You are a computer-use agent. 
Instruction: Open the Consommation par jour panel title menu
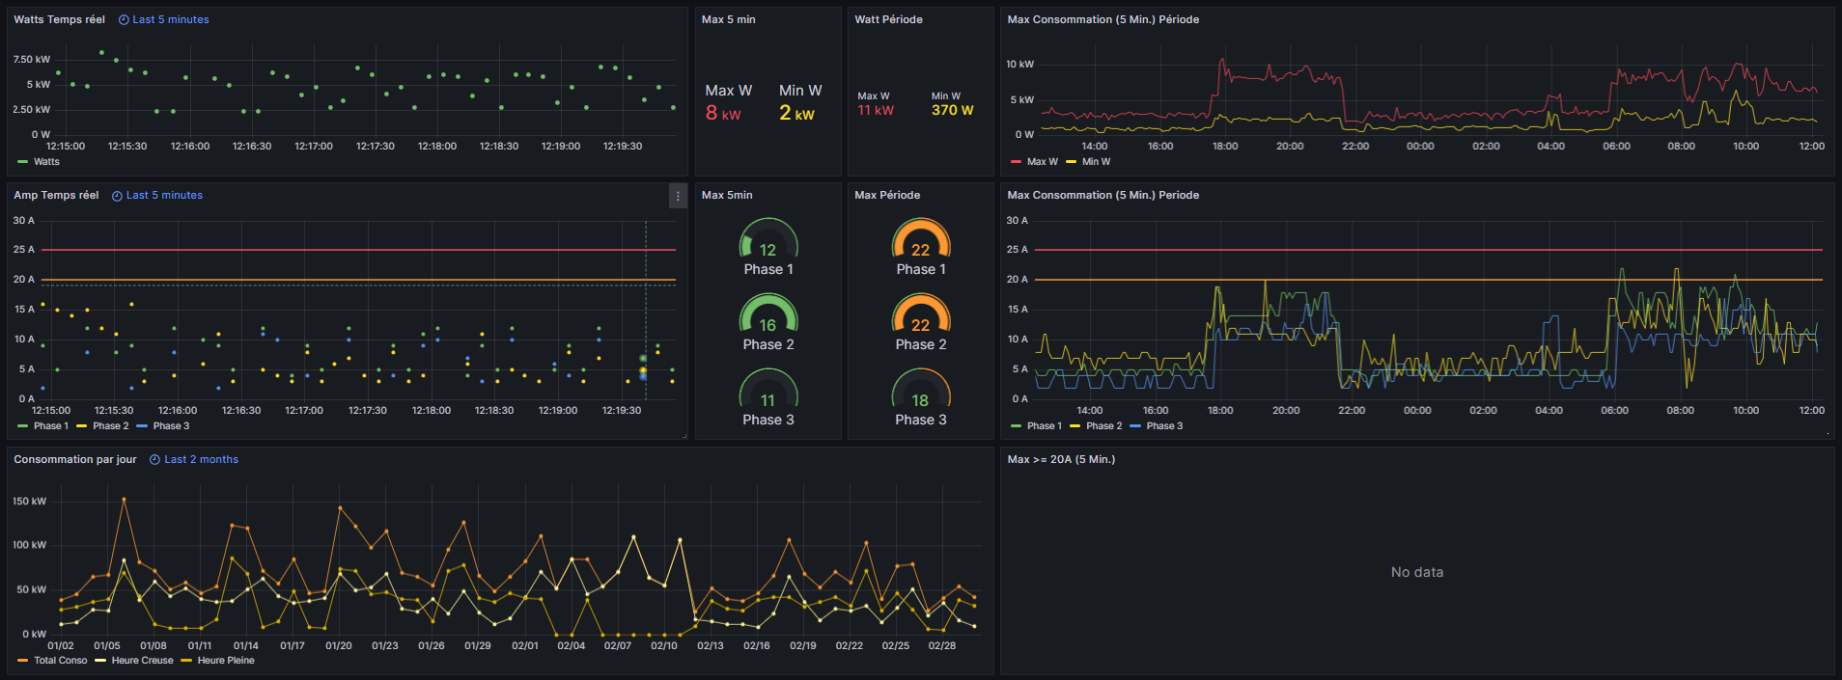(75, 459)
